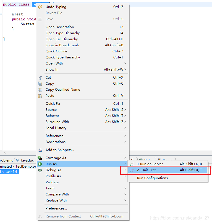Screen dimensions: 212x223
Task: Expand the Open With submenu arrow
Action: (125, 63)
